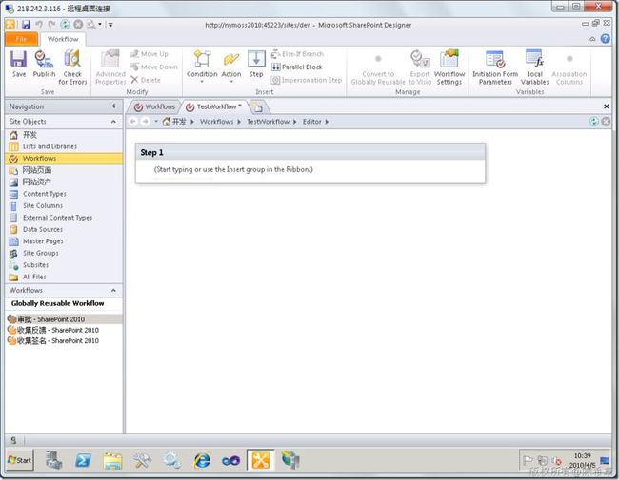619x480 pixels.
Task: Click the Workflows breadcrumb link
Action: [216, 122]
